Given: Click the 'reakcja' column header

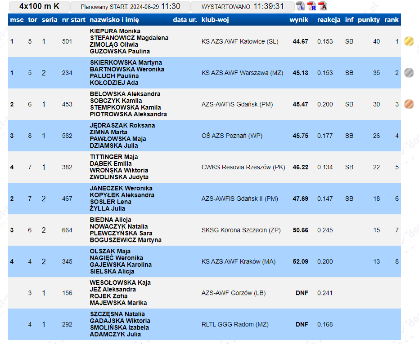Looking at the screenshot, I should (x=329, y=20).
